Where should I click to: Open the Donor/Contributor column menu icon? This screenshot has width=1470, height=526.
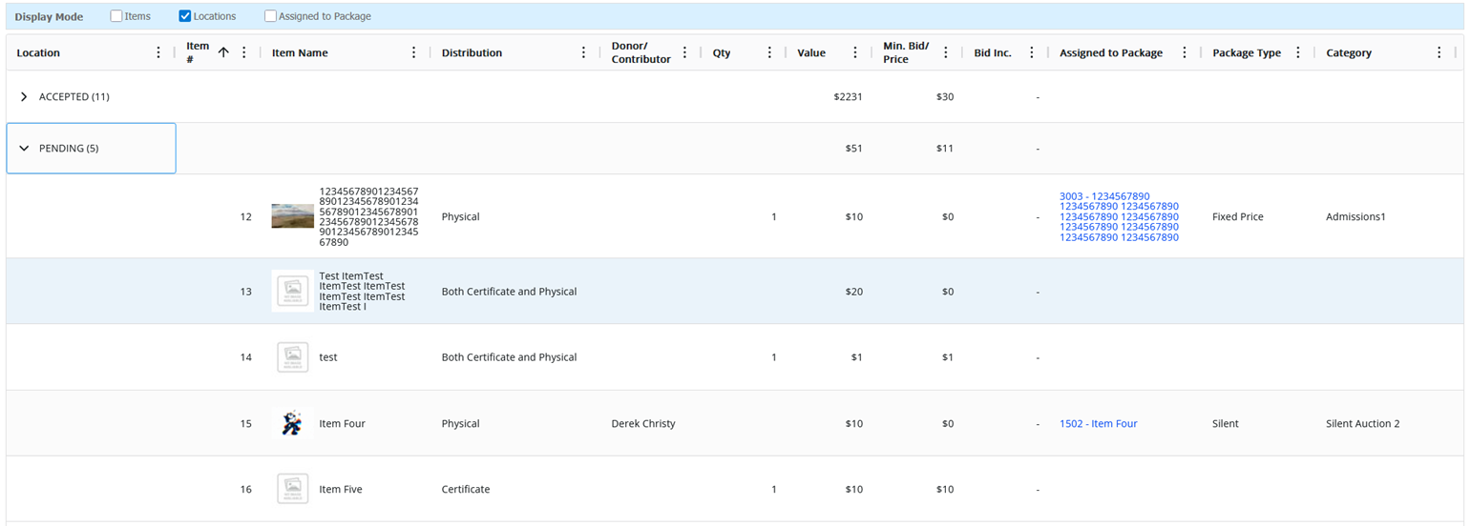[x=684, y=53]
